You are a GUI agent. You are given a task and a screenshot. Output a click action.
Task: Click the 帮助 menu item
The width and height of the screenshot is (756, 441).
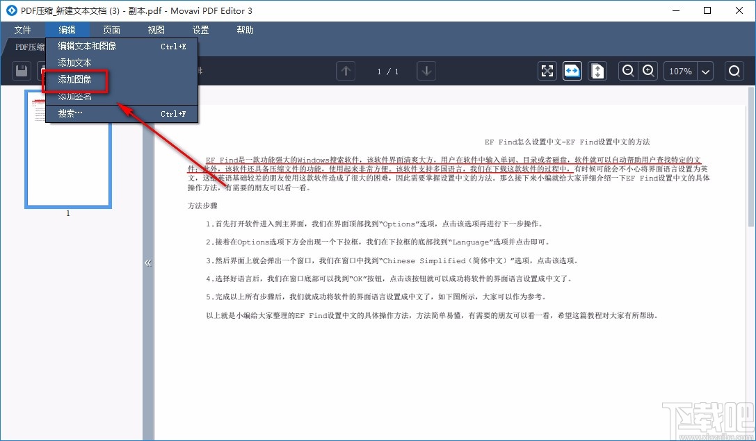pos(244,30)
